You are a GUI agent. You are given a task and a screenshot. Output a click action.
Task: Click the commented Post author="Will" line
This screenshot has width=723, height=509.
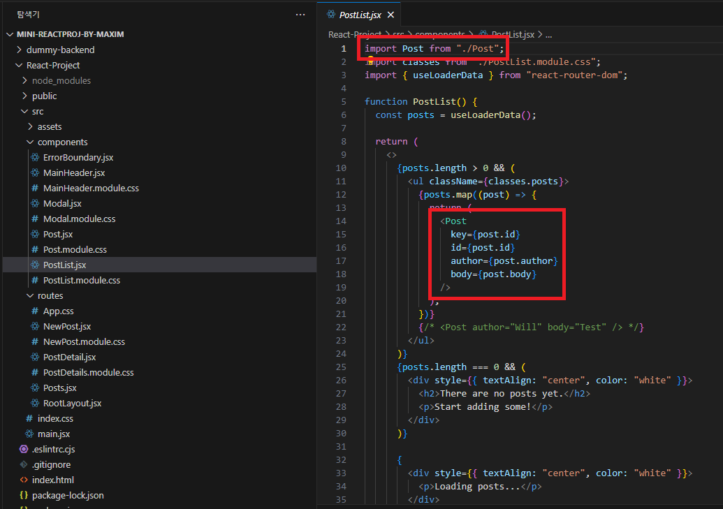[531, 327]
